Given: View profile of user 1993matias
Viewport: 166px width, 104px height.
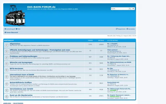Looking at the screenshot, I should [x=114, y=76].
